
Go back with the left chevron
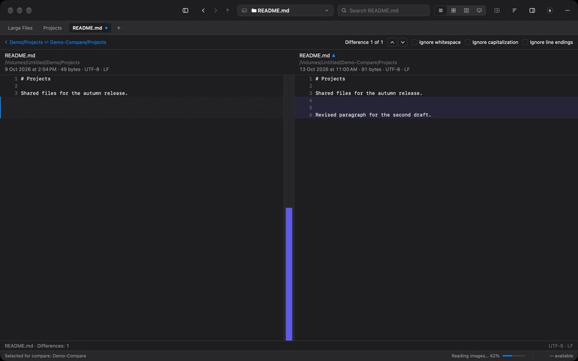point(203,11)
